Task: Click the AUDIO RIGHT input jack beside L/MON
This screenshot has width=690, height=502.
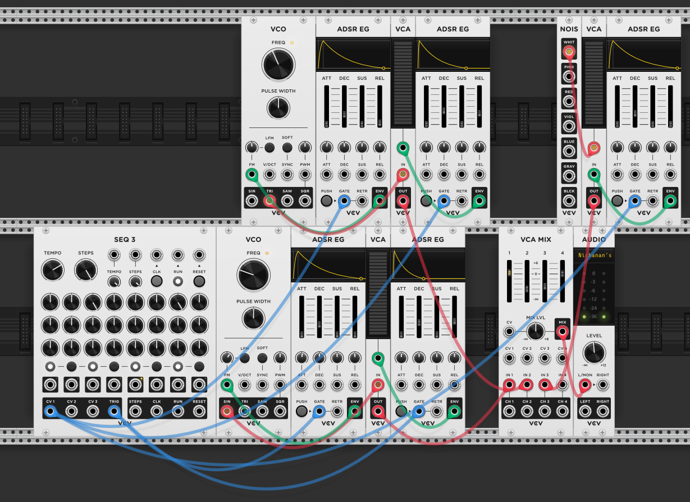Action: pos(603,385)
